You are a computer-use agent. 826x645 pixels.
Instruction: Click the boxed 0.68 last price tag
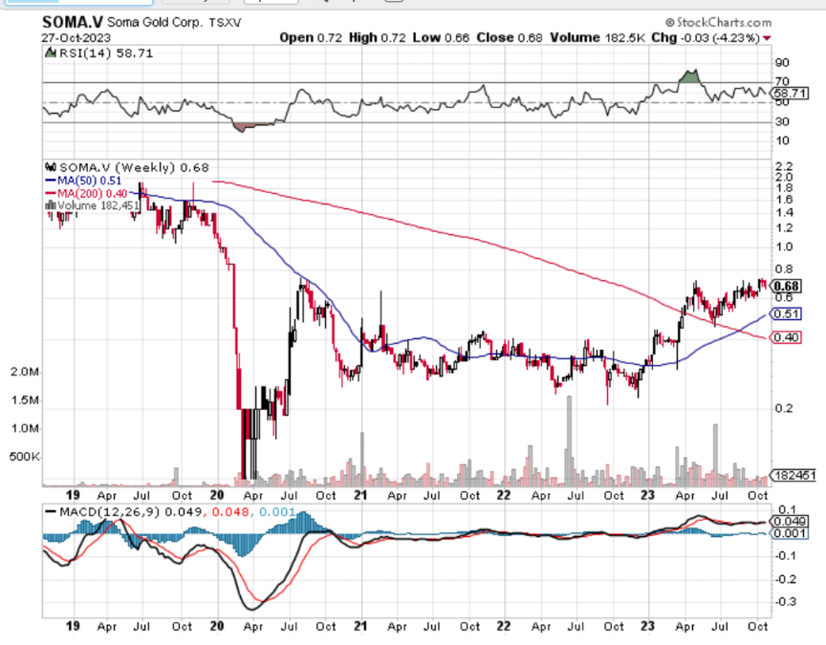pos(787,286)
